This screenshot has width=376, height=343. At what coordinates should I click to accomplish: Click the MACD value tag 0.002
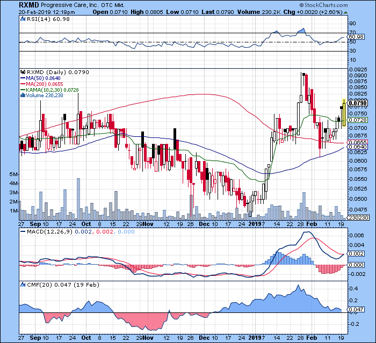(x=356, y=253)
